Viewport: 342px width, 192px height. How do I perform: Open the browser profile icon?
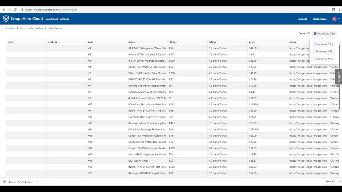tap(334, 10)
